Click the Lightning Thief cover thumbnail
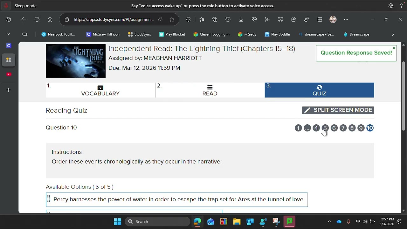407x229 pixels. click(x=76, y=61)
